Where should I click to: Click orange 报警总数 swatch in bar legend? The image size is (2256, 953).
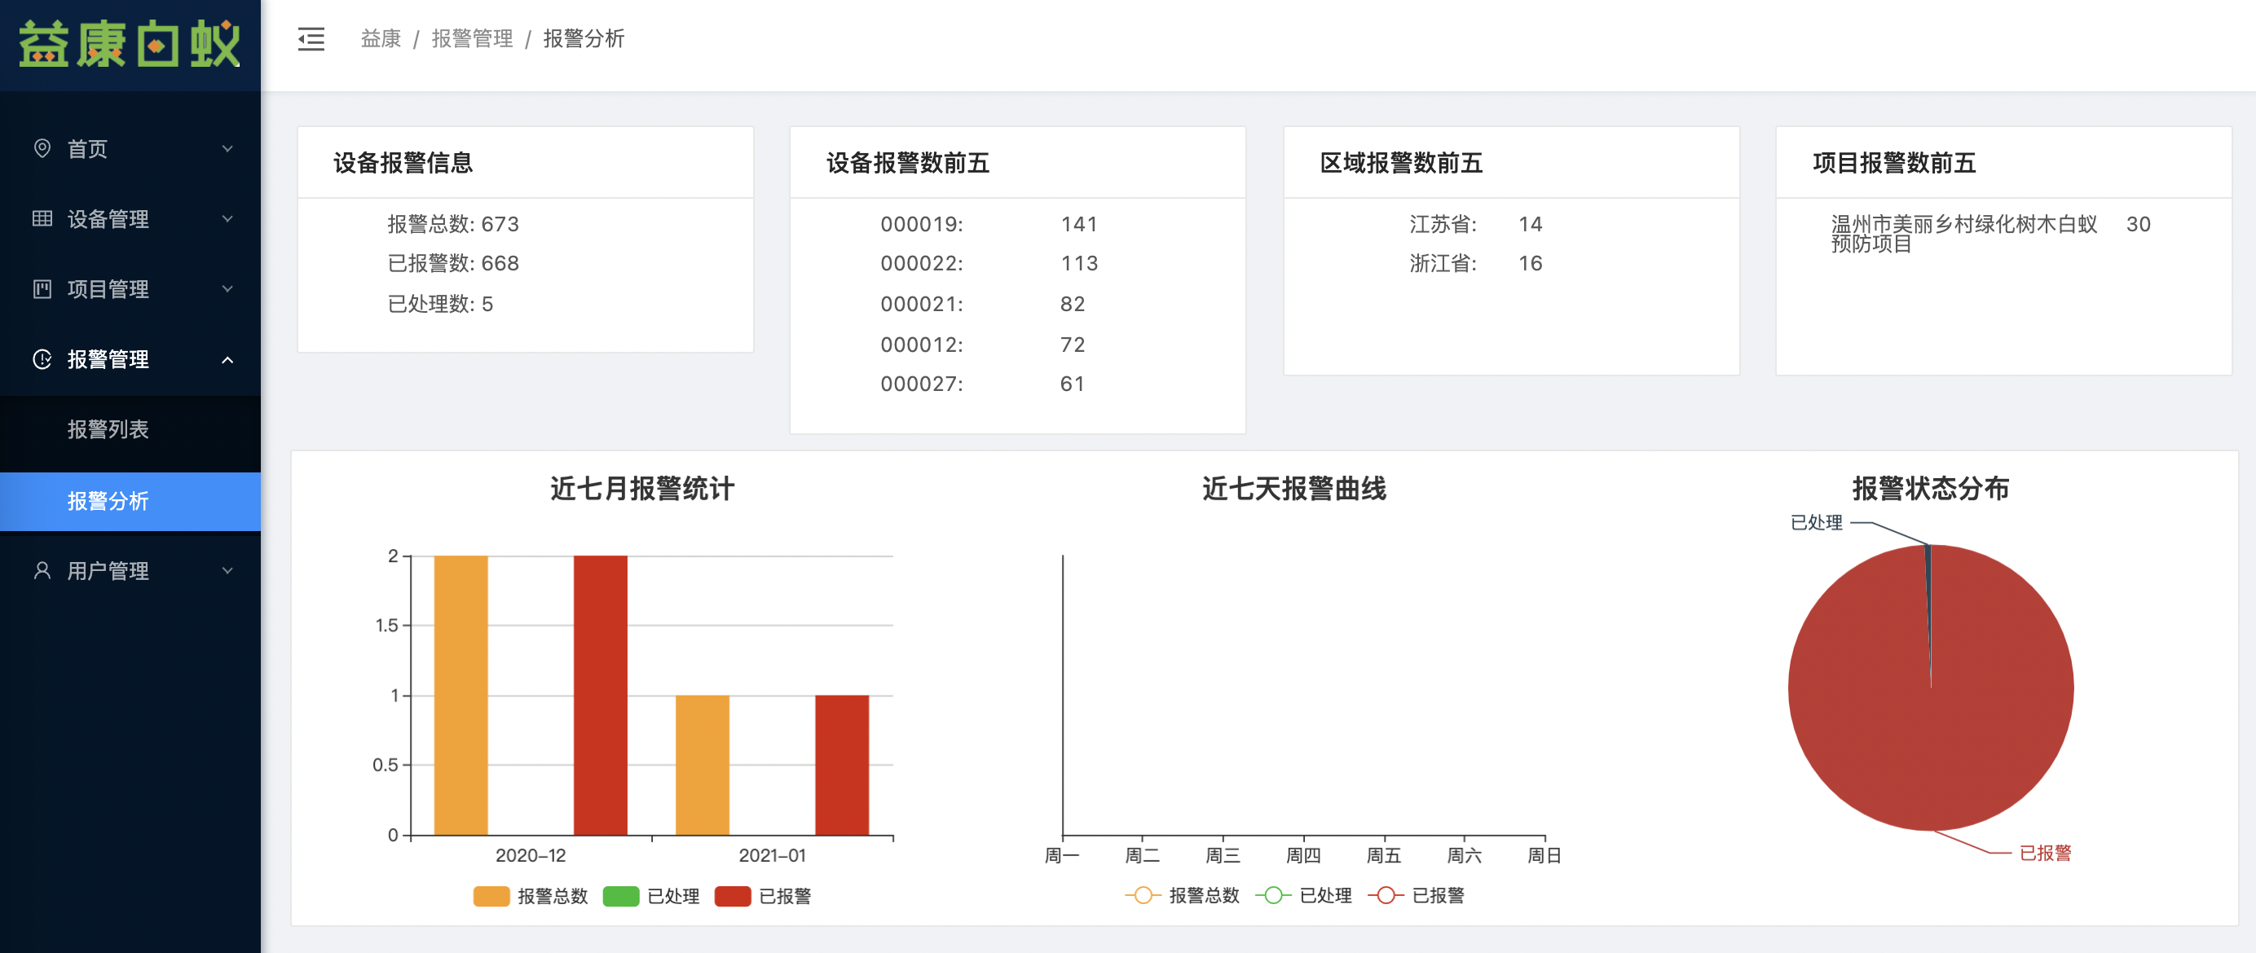pos(491,896)
